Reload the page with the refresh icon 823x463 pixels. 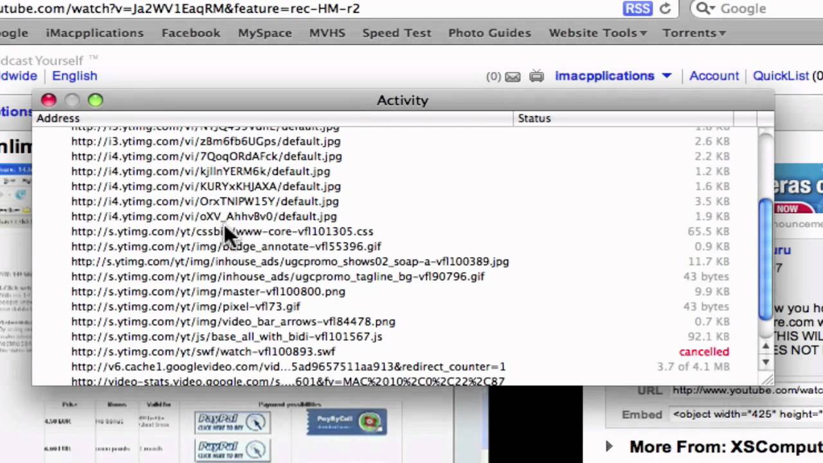click(x=665, y=8)
